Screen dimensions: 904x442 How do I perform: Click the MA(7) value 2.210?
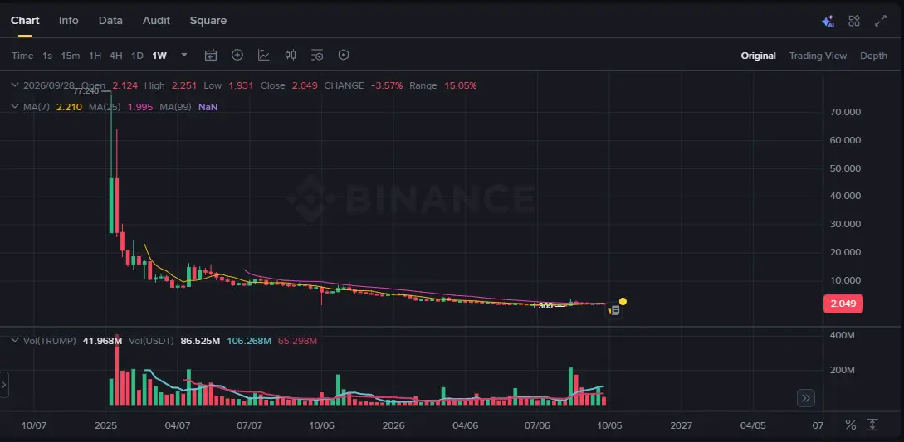69,107
